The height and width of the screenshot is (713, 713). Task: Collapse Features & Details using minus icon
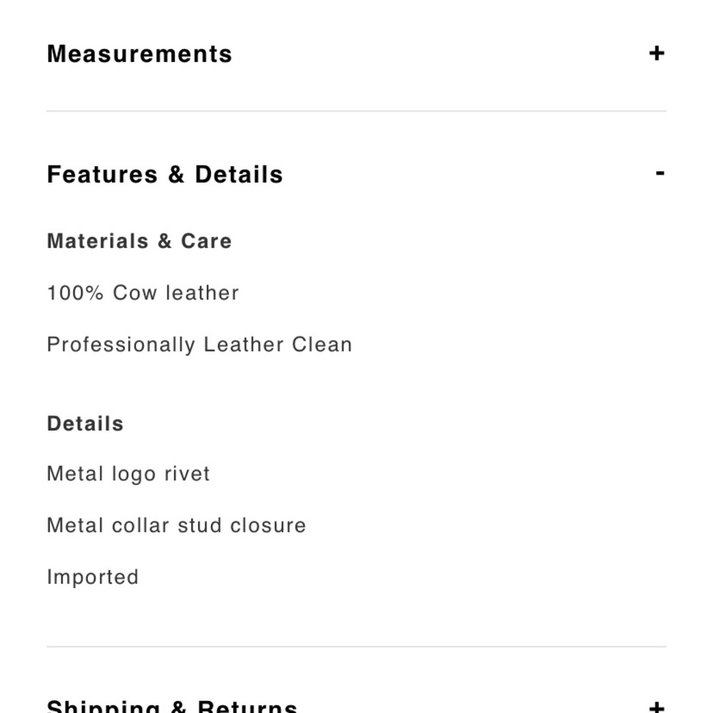[x=660, y=173]
